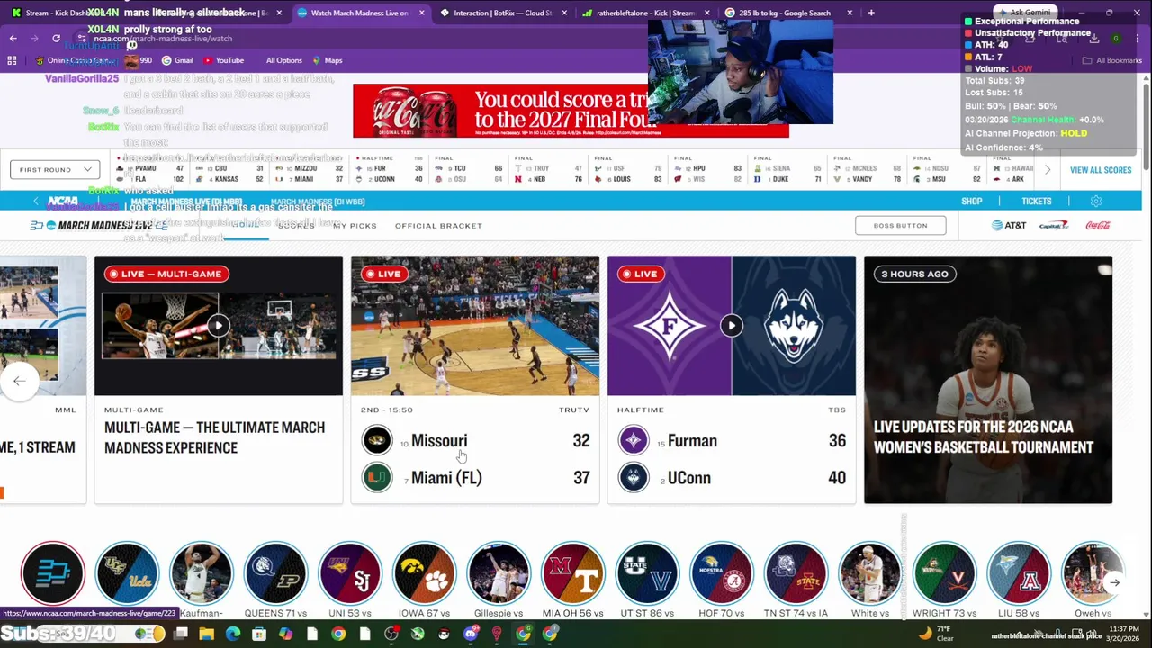Open Discord from taskbar

click(470, 634)
